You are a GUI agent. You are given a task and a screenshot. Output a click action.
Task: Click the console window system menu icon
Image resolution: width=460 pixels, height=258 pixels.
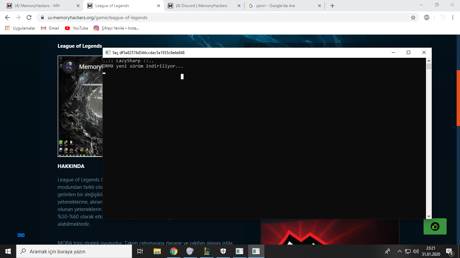pos(108,52)
